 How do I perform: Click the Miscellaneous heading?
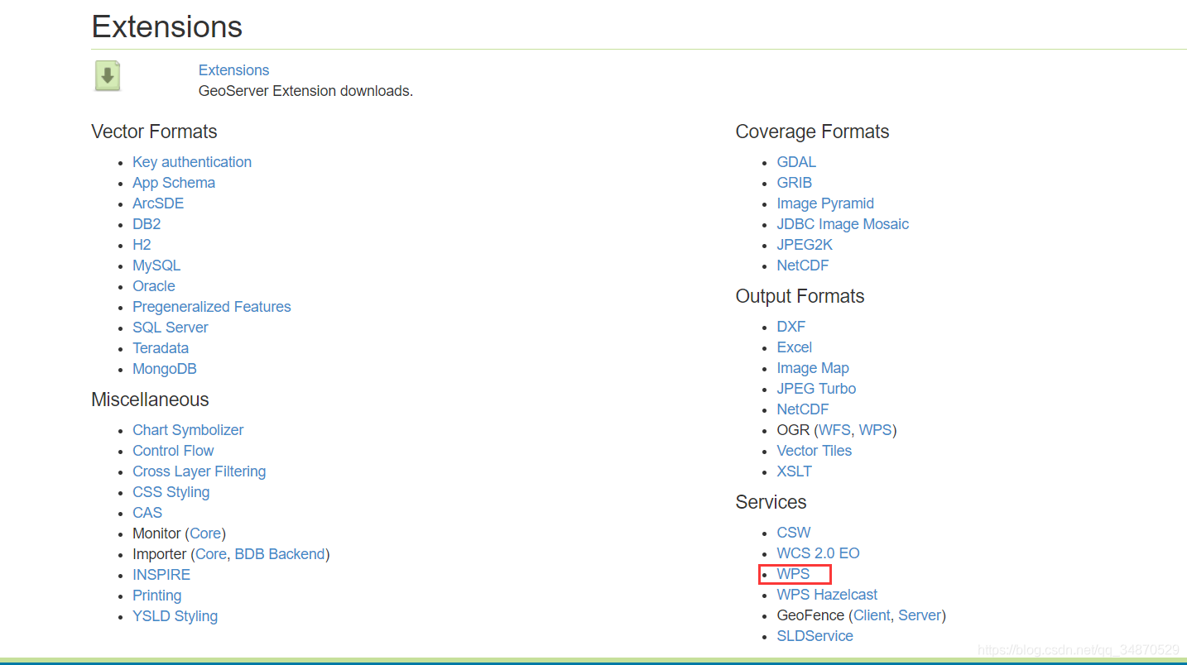(150, 399)
